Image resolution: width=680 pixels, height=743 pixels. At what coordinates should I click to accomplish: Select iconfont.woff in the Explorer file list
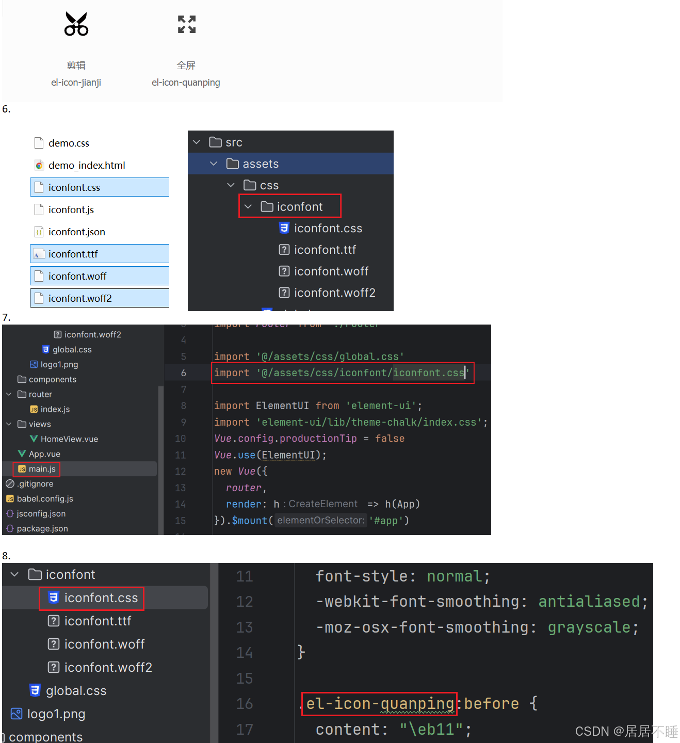tap(100, 276)
